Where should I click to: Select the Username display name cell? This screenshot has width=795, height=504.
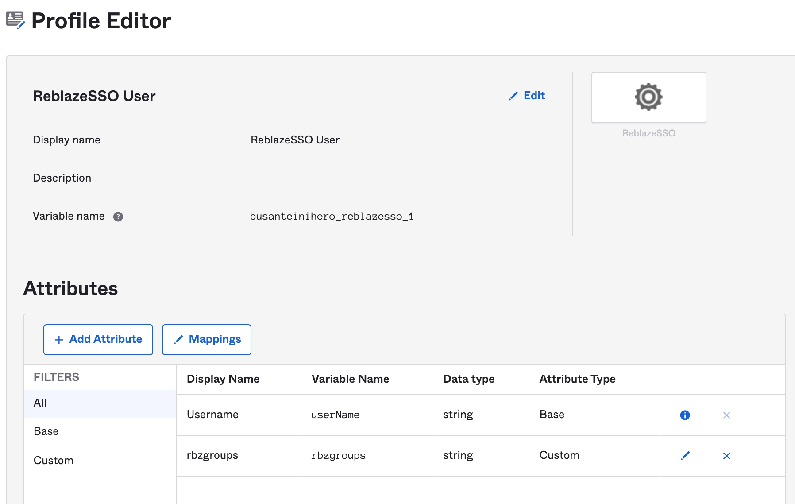(212, 415)
